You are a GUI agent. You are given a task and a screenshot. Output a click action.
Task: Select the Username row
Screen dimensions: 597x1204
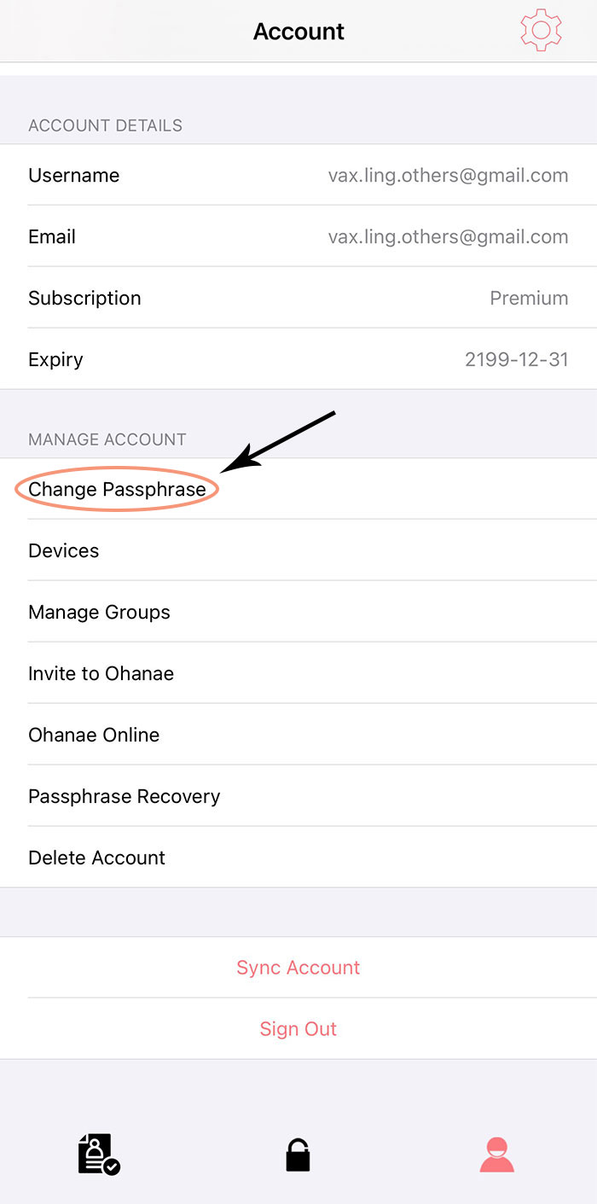coord(298,175)
